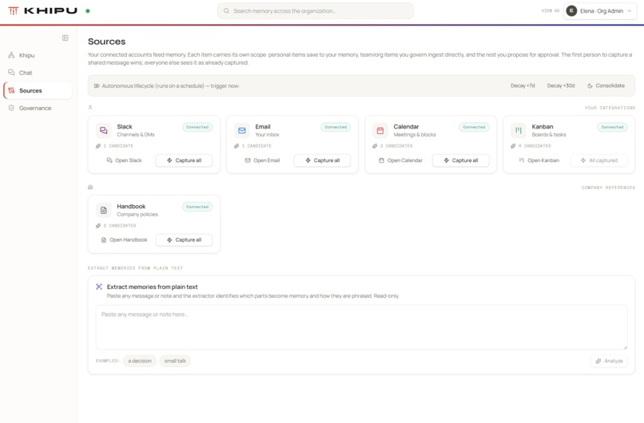Open Slack
The height and width of the screenshot is (423, 644).
click(124, 160)
